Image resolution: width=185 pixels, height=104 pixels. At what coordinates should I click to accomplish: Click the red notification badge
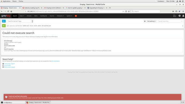coord(76,16)
